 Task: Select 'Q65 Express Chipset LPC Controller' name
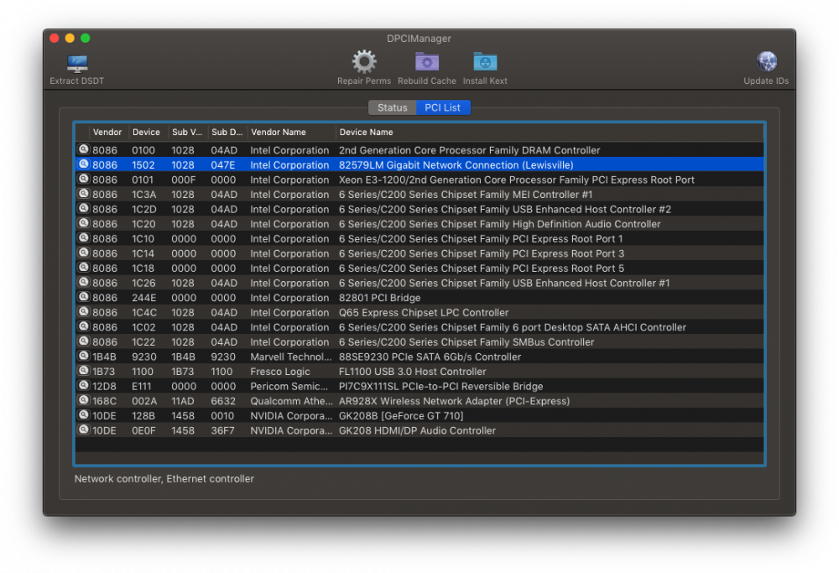click(x=423, y=312)
